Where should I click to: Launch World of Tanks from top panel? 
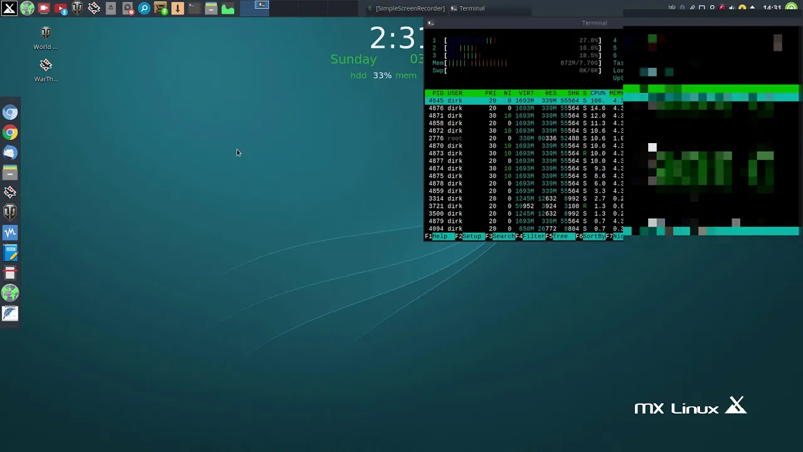[77, 8]
